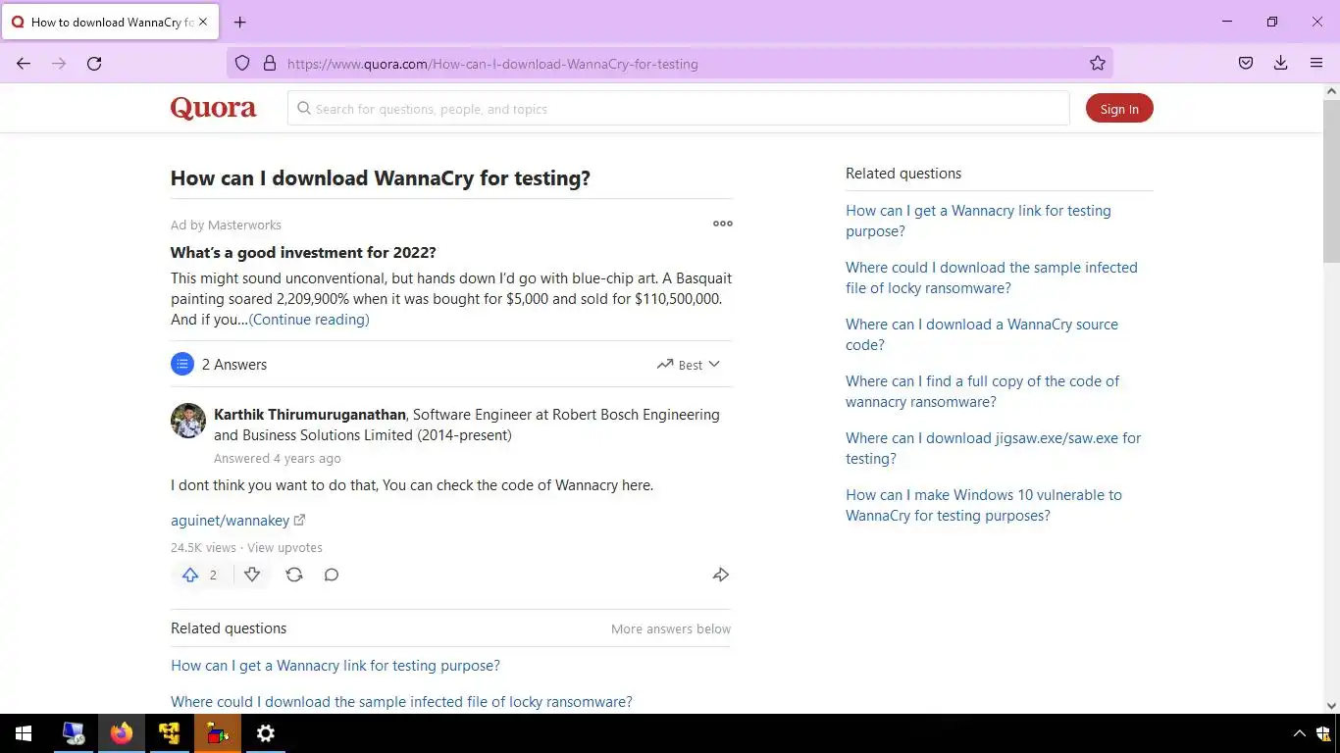Open link about making Windows 10 vulnerable

(984, 505)
